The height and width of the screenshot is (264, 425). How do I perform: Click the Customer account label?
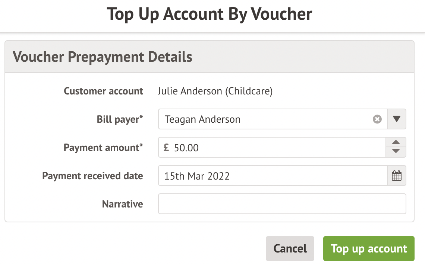tap(103, 91)
